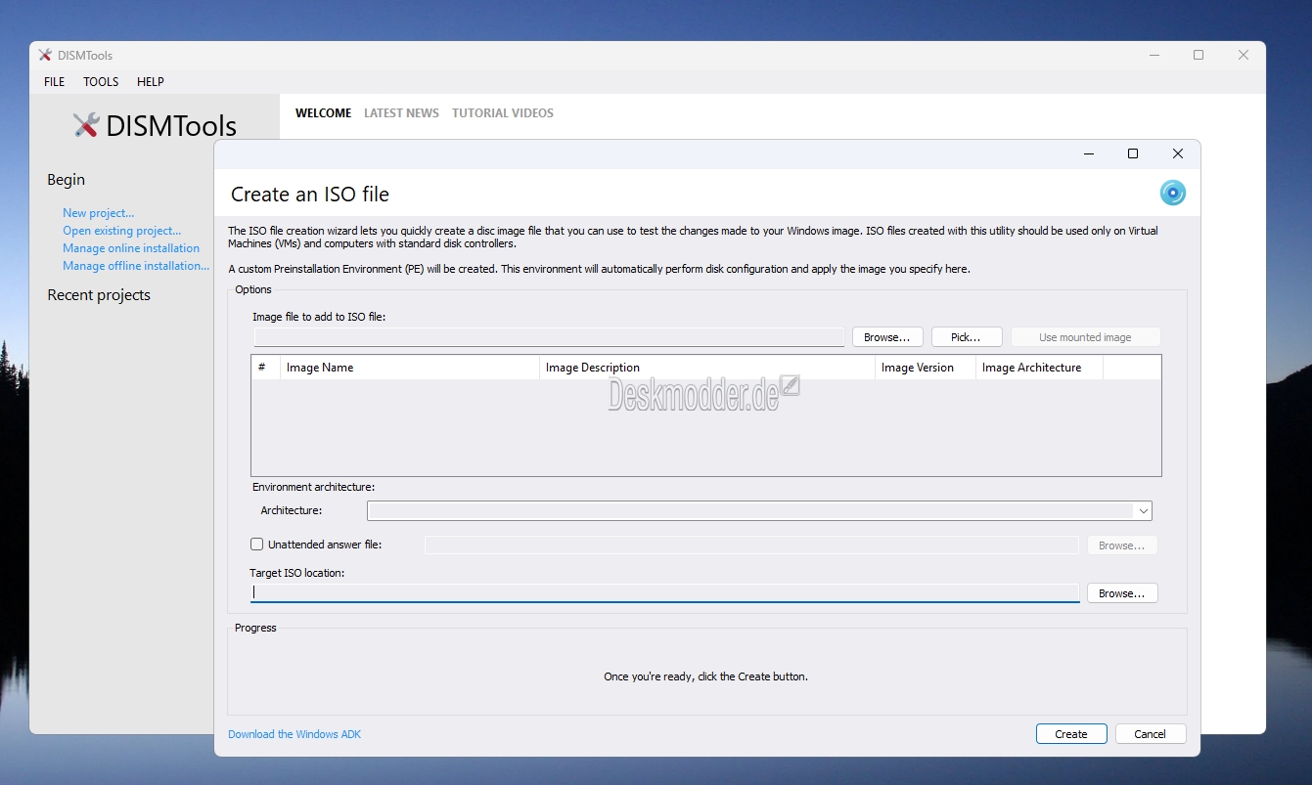Click the Image Version column header
The image size is (1312, 785).
925,368
